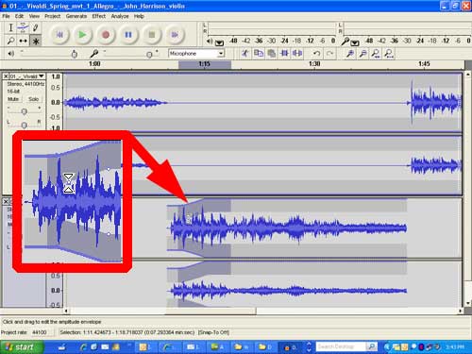Click the Search Desktop field in taskbar
This screenshot has width=472, height=354.
(x=341, y=346)
